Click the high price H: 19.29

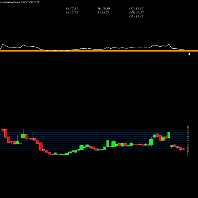[104, 9]
